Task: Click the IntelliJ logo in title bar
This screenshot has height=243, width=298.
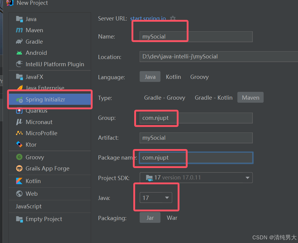Action: click(10, 3)
